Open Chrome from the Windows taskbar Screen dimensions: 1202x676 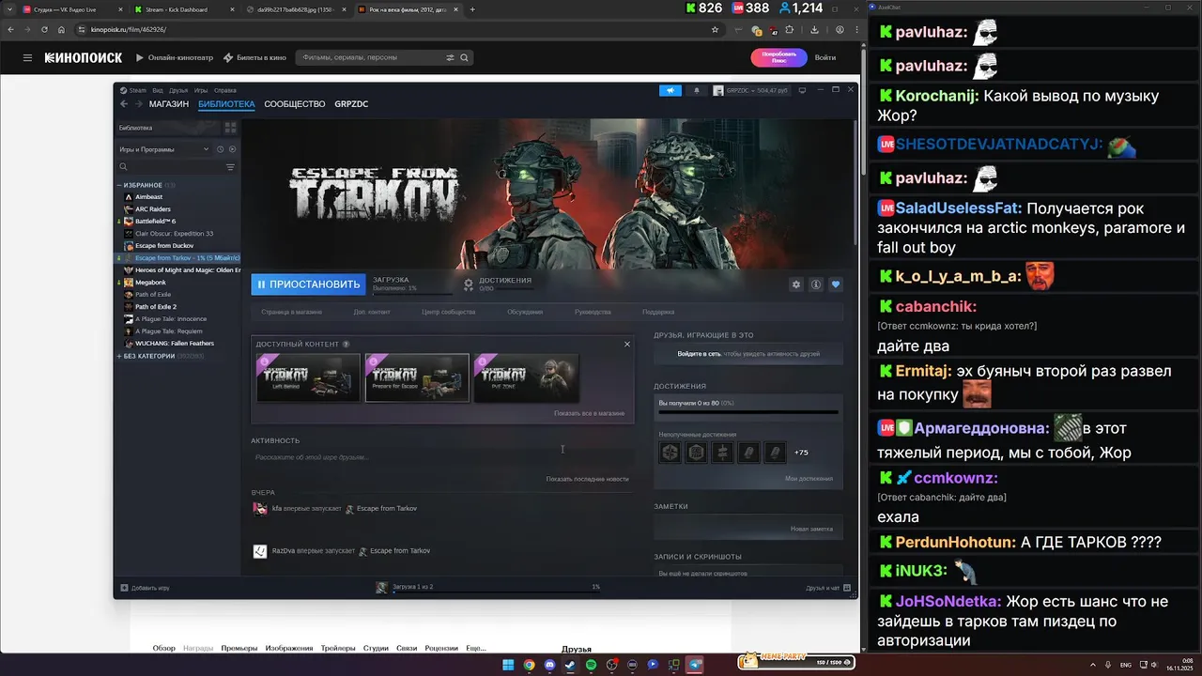click(529, 665)
